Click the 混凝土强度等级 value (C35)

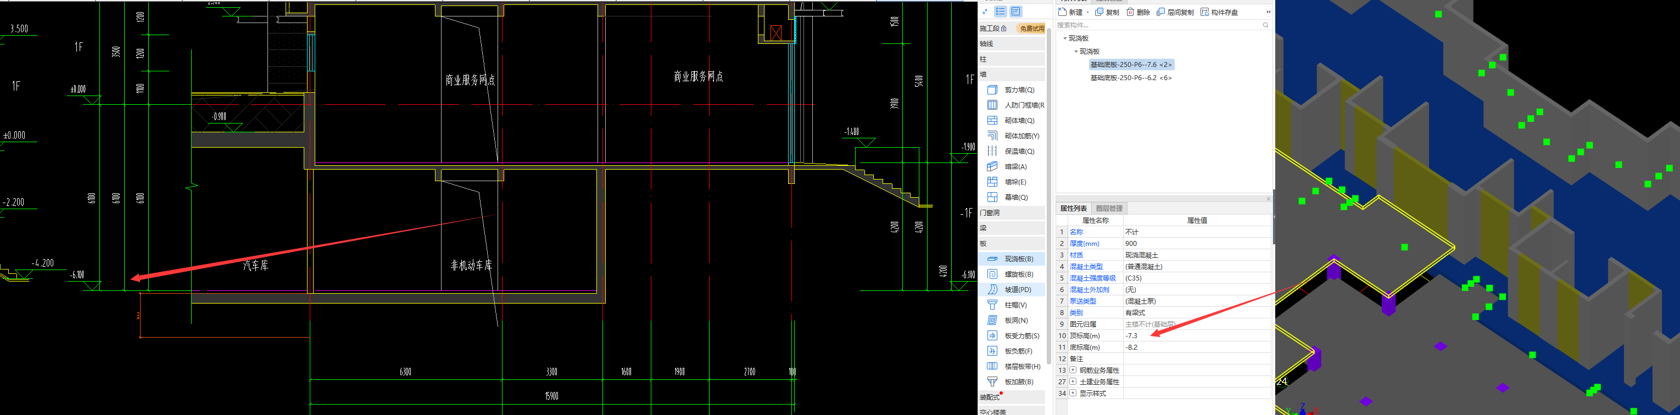[1197, 278]
